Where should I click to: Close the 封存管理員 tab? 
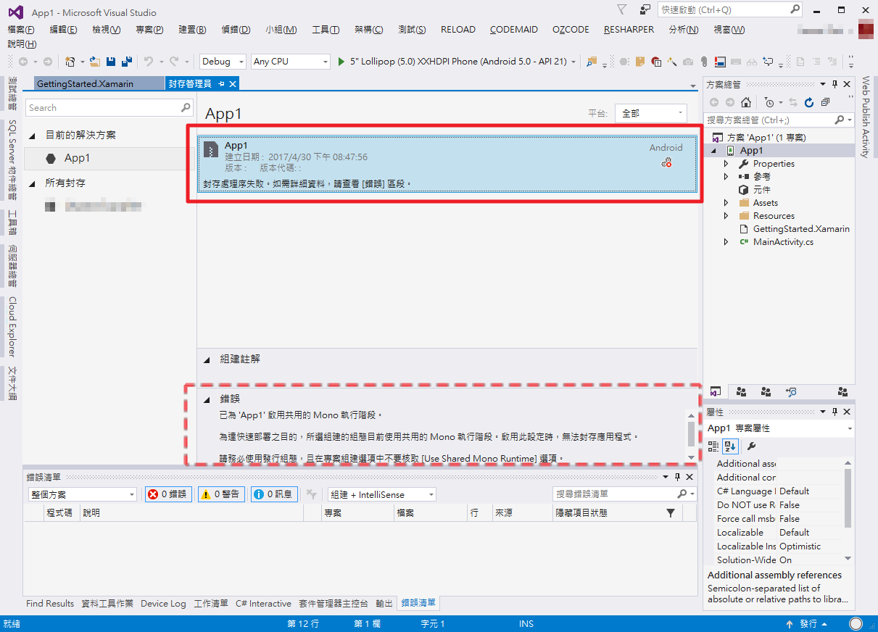[233, 84]
